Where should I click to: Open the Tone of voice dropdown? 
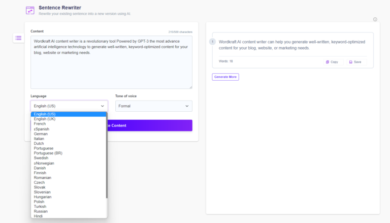coord(153,106)
